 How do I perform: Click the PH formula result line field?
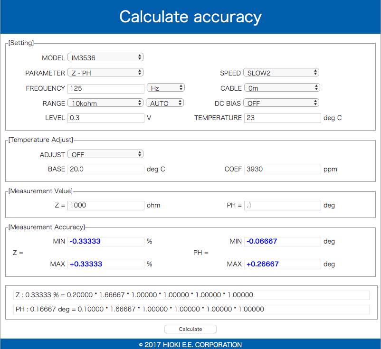(191, 310)
